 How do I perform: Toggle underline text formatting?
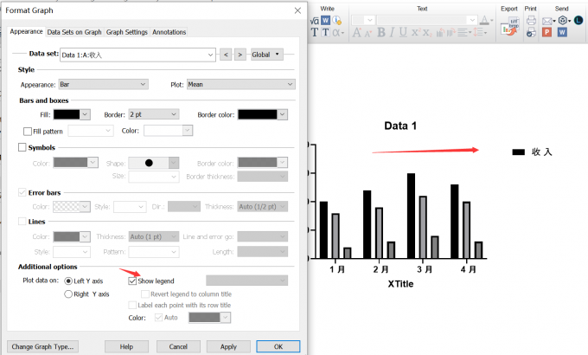click(x=403, y=33)
